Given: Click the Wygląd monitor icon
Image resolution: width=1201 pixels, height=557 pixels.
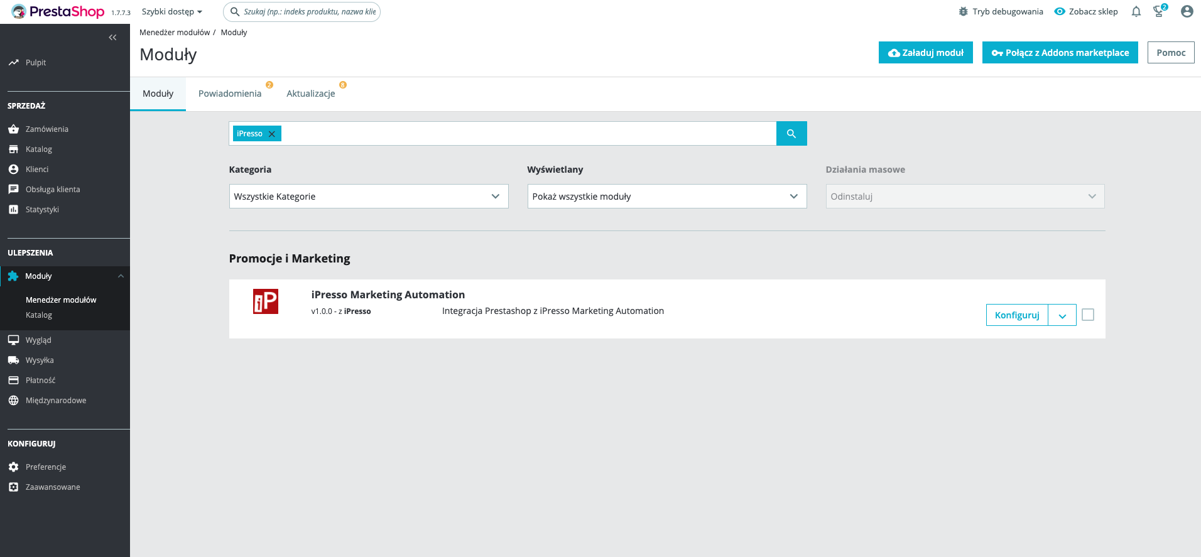Looking at the screenshot, I should 13,340.
